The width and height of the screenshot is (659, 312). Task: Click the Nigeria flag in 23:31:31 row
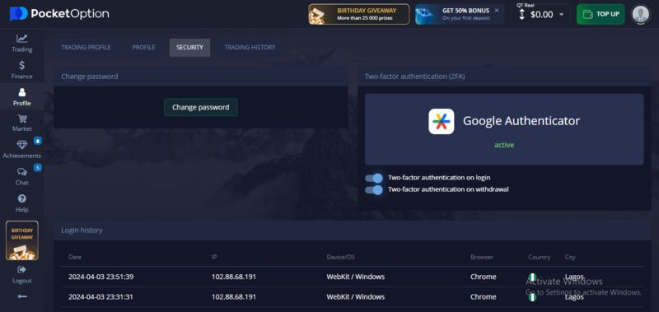[x=532, y=297]
